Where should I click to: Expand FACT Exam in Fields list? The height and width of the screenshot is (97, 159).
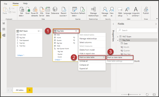(x=118, y=37)
